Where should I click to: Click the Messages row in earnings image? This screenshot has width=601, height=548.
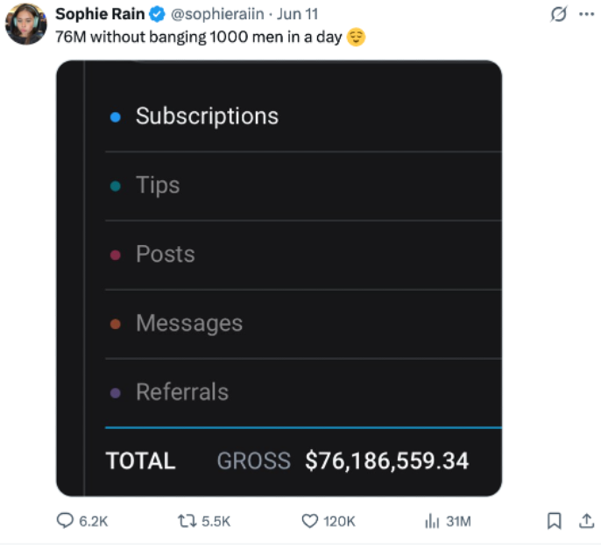tap(303, 324)
